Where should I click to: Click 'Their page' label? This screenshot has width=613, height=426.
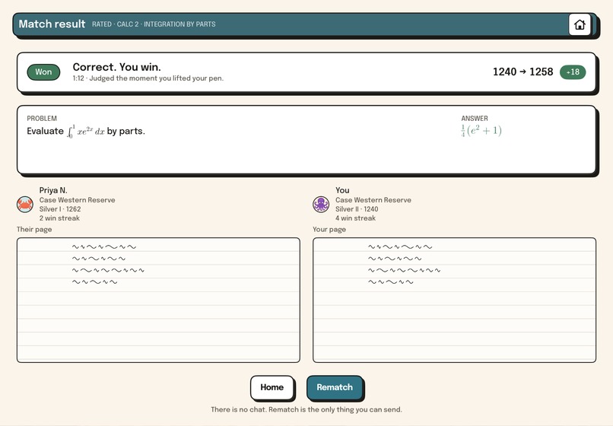coord(34,229)
